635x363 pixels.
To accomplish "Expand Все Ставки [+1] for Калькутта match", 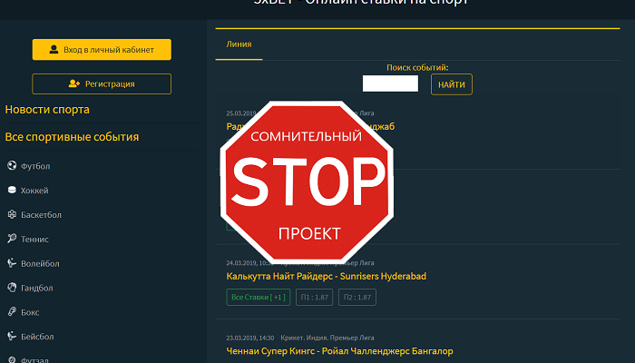I will tap(259, 297).
